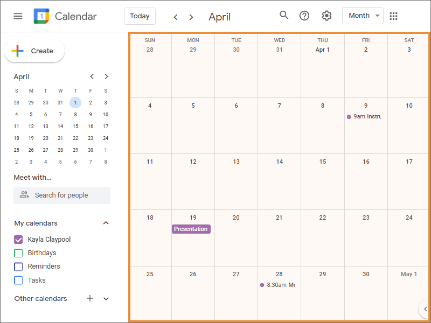This screenshot has width=431, height=323.
Task: Click the Search for people field
Action: click(x=62, y=195)
